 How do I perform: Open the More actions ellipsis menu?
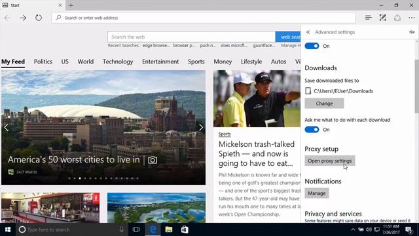coord(412,18)
